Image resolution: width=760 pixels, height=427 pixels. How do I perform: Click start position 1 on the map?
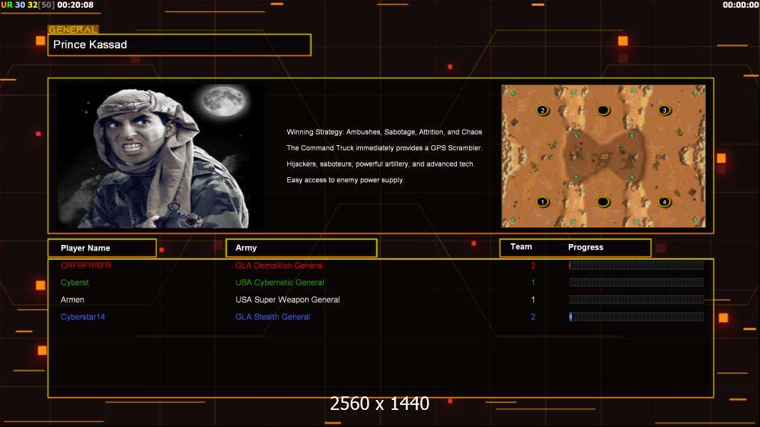pyautogui.click(x=543, y=202)
